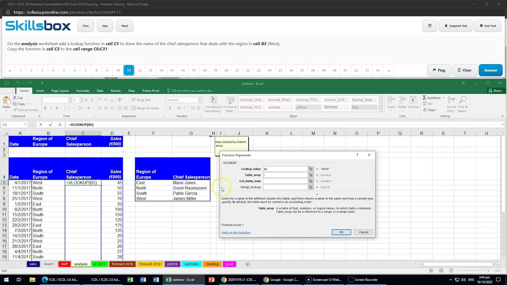This screenshot has height=285, width=507.
Task: Add a new sheet with the plus icon
Action: tap(248, 264)
